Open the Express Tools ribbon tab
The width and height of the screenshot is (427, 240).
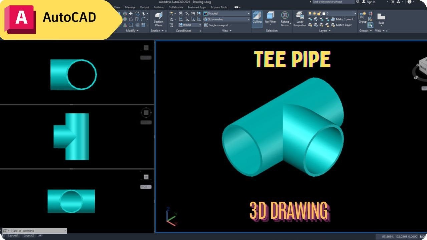coord(219,7)
